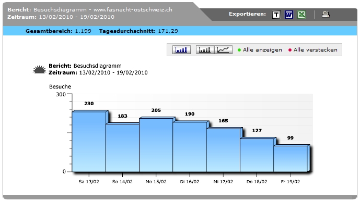Click header site name www.fasnacht-ostschweiz.ch
The height and width of the screenshot is (202, 360).
pyautogui.click(x=133, y=10)
